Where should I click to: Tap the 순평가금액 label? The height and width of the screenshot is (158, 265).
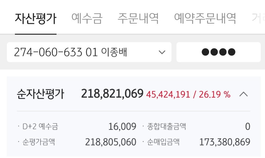pos(39,142)
